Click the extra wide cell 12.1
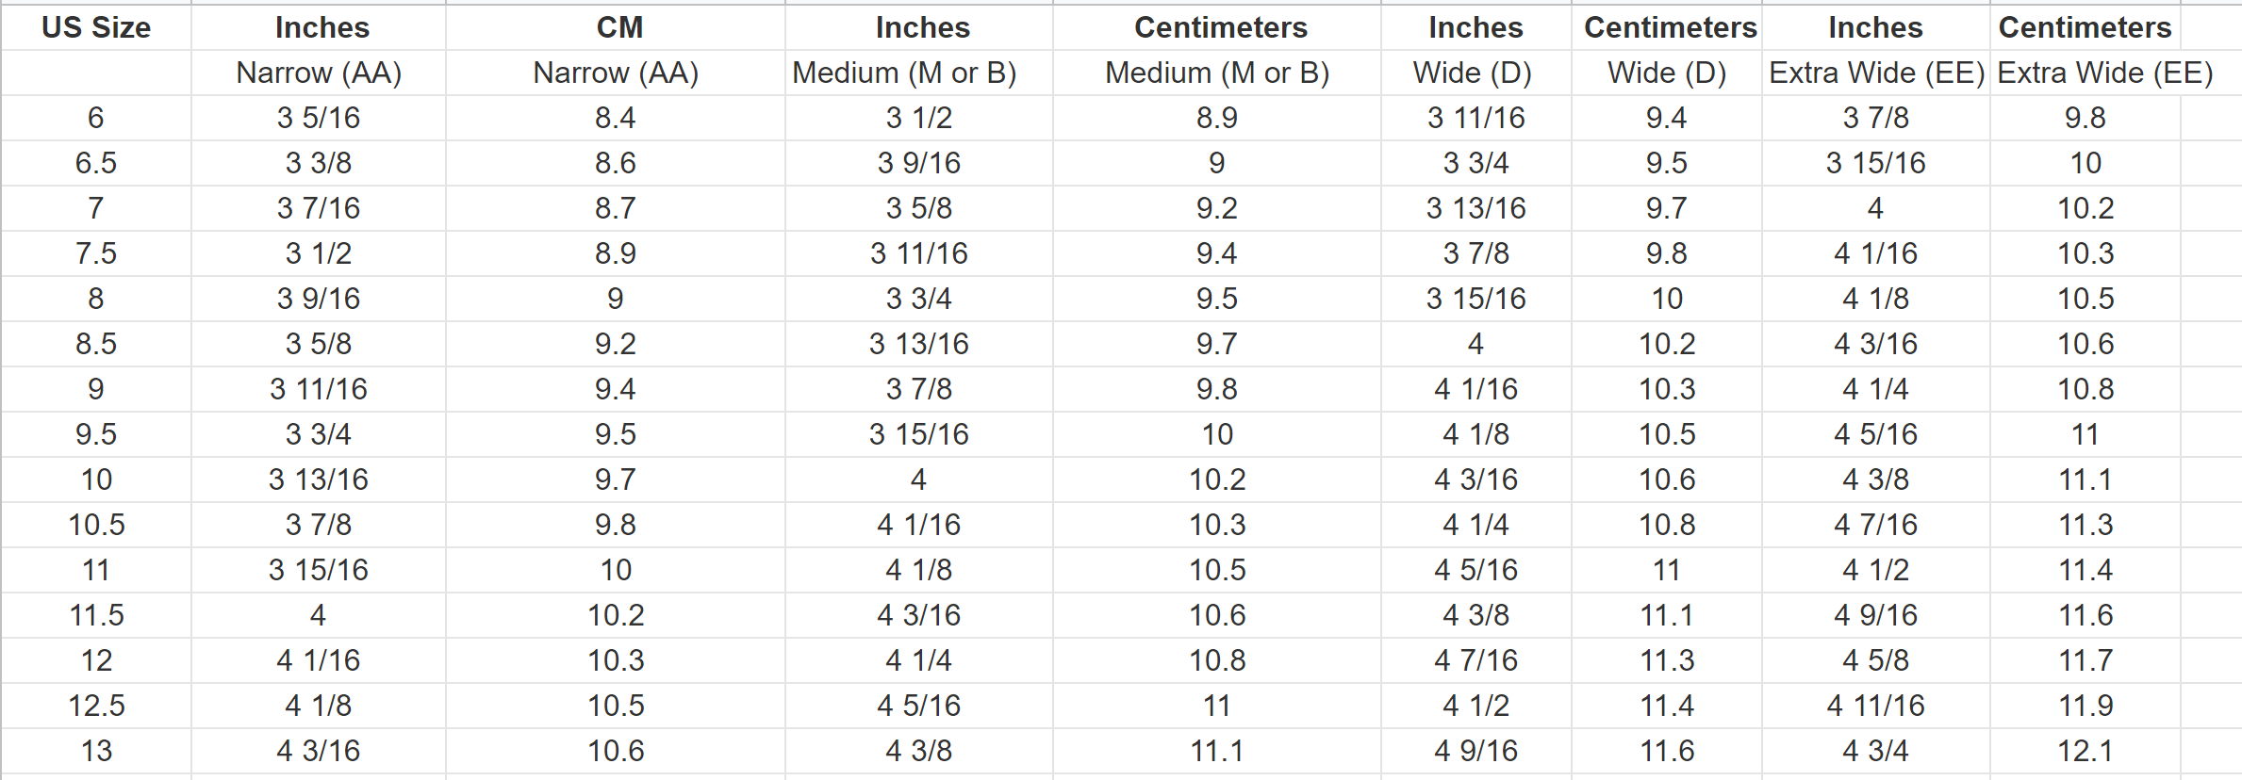 tap(2085, 751)
